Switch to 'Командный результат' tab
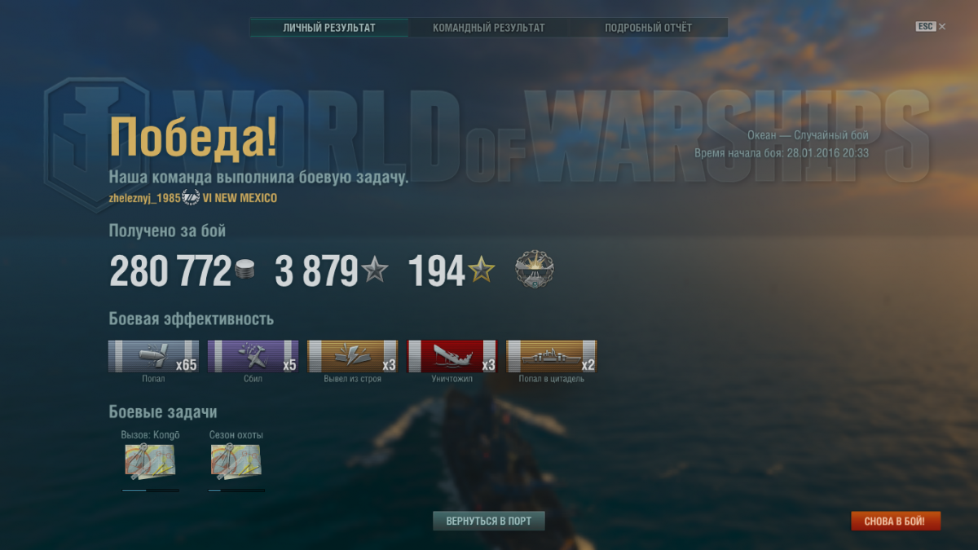This screenshot has width=978, height=550. coord(489,28)
